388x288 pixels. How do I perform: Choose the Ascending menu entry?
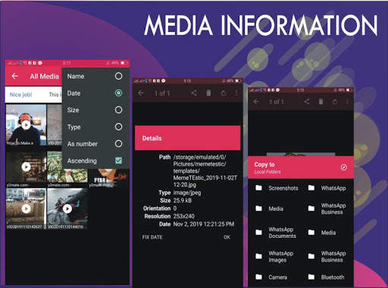pyautogui.click(x=95, y=161)
